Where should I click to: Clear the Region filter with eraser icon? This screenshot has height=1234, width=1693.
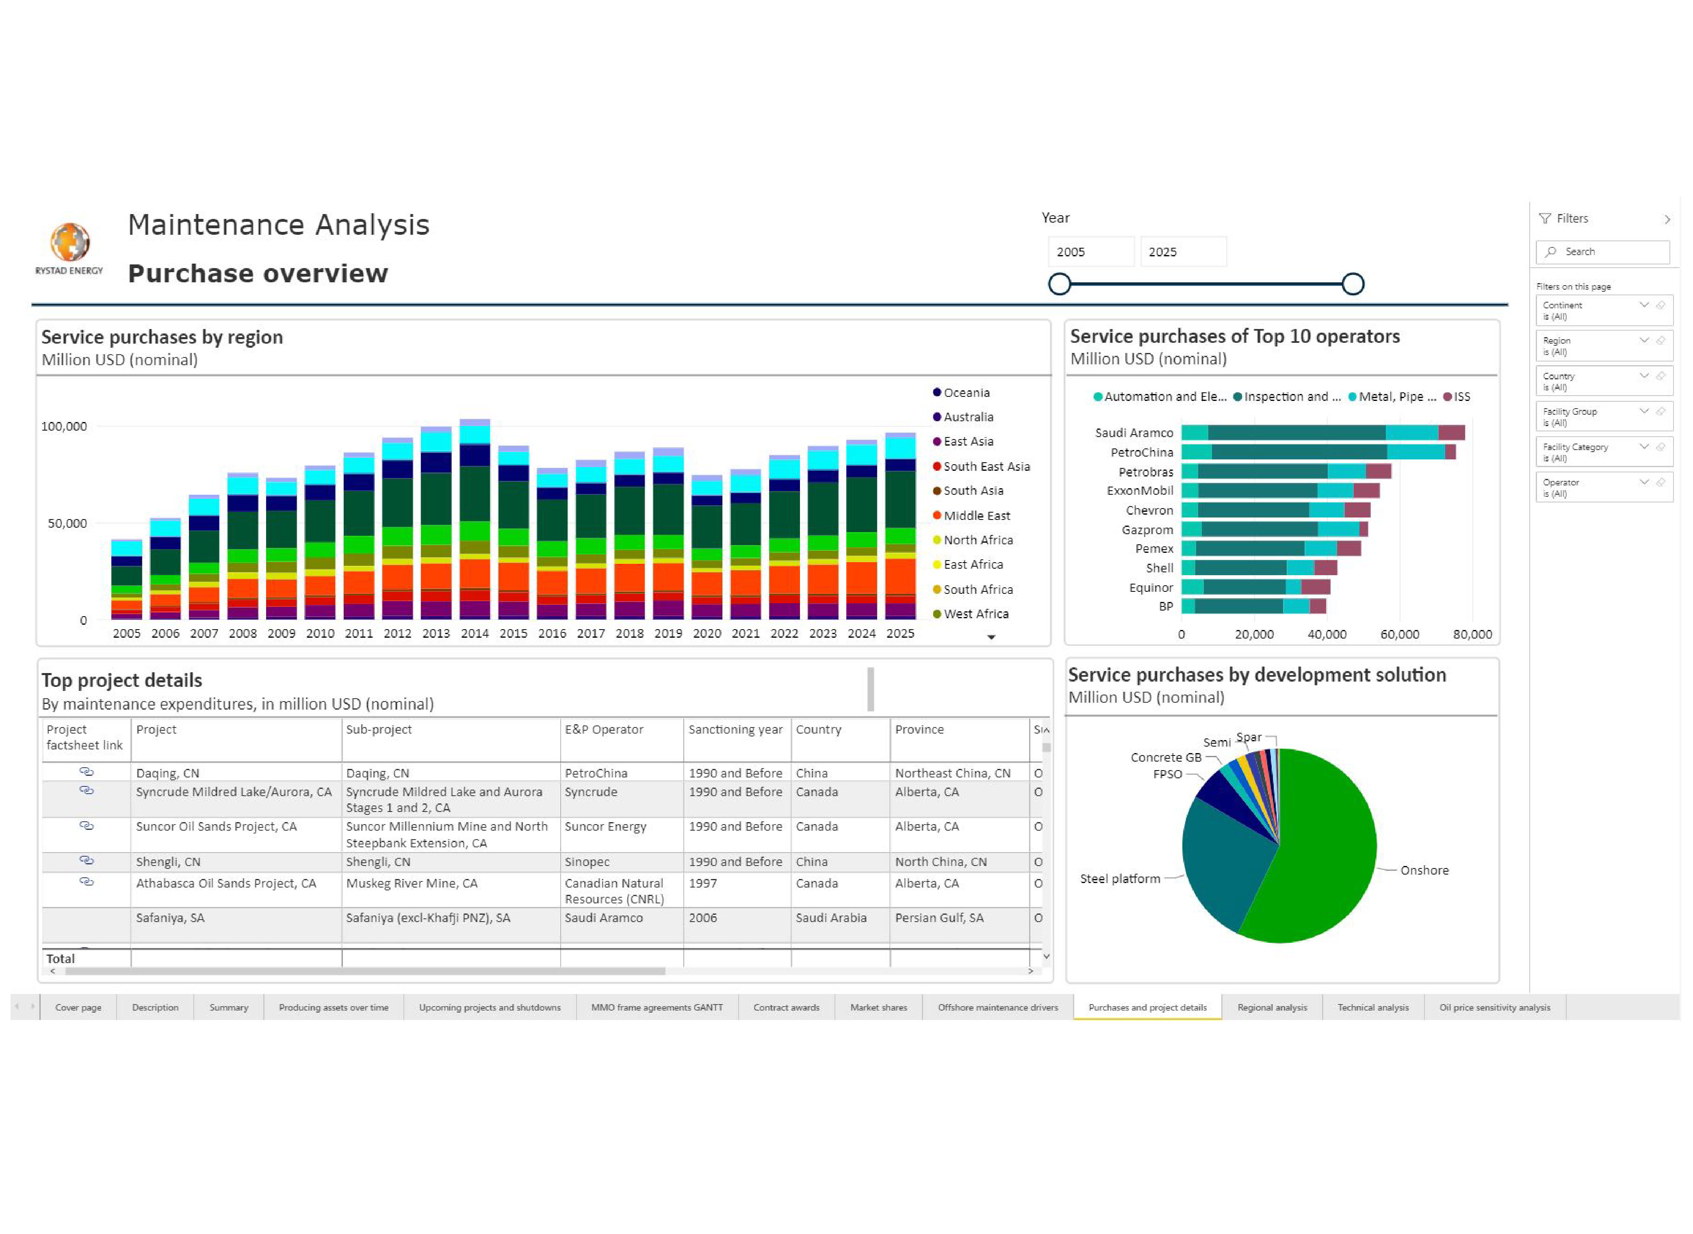coord(1660,341)
